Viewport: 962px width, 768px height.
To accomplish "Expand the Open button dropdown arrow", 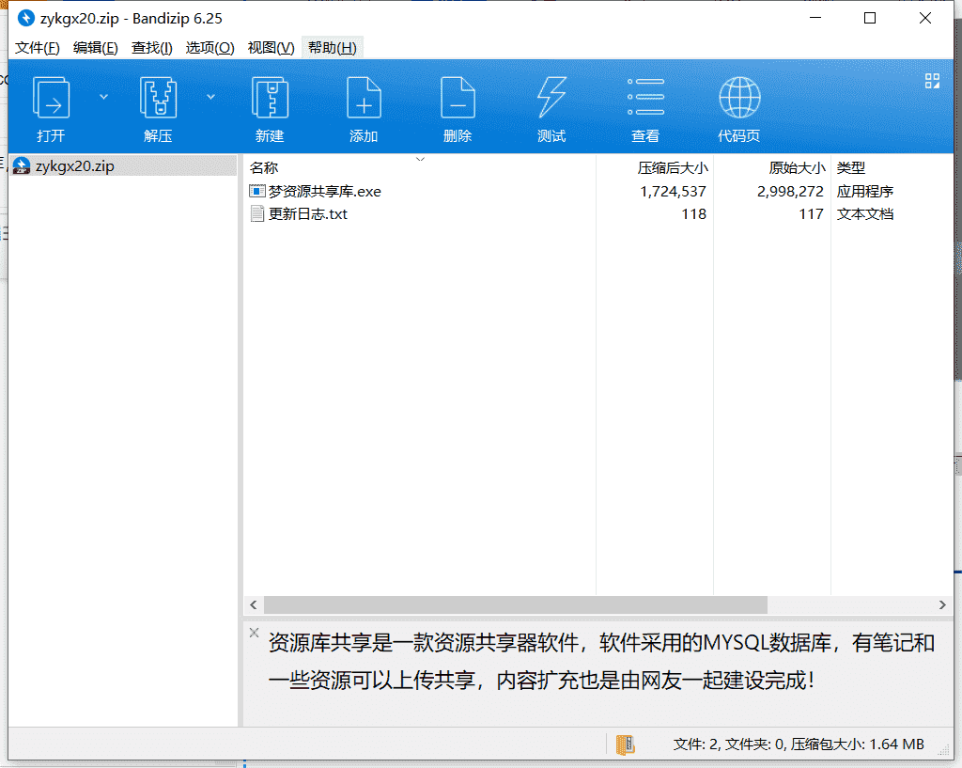I will [x=103, y=97].
